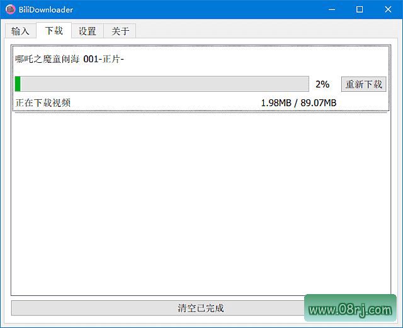Click the BiliDownloader app icon in title bar

coord(10,9)
